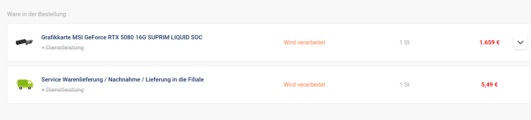Click the graphics card 'Wird verarbeitet' status
Viewport: 531px width, 120px height.
[304, 42]
